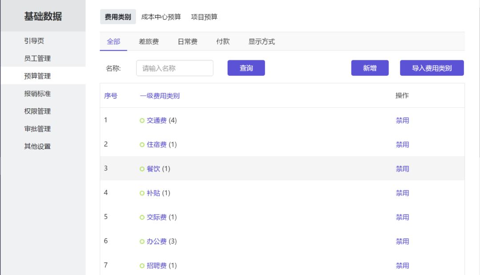Click the green circle icon beside 交通费
480x275 pixels.
coord(142,121)
